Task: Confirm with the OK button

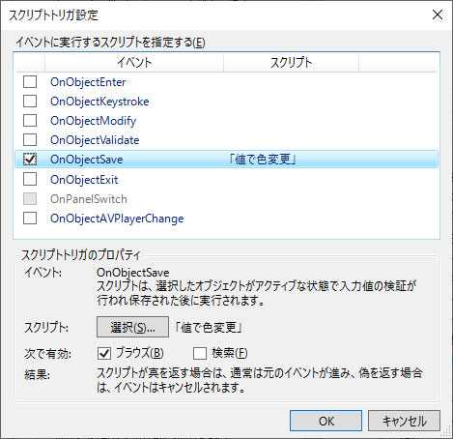Action: (326, 421)
